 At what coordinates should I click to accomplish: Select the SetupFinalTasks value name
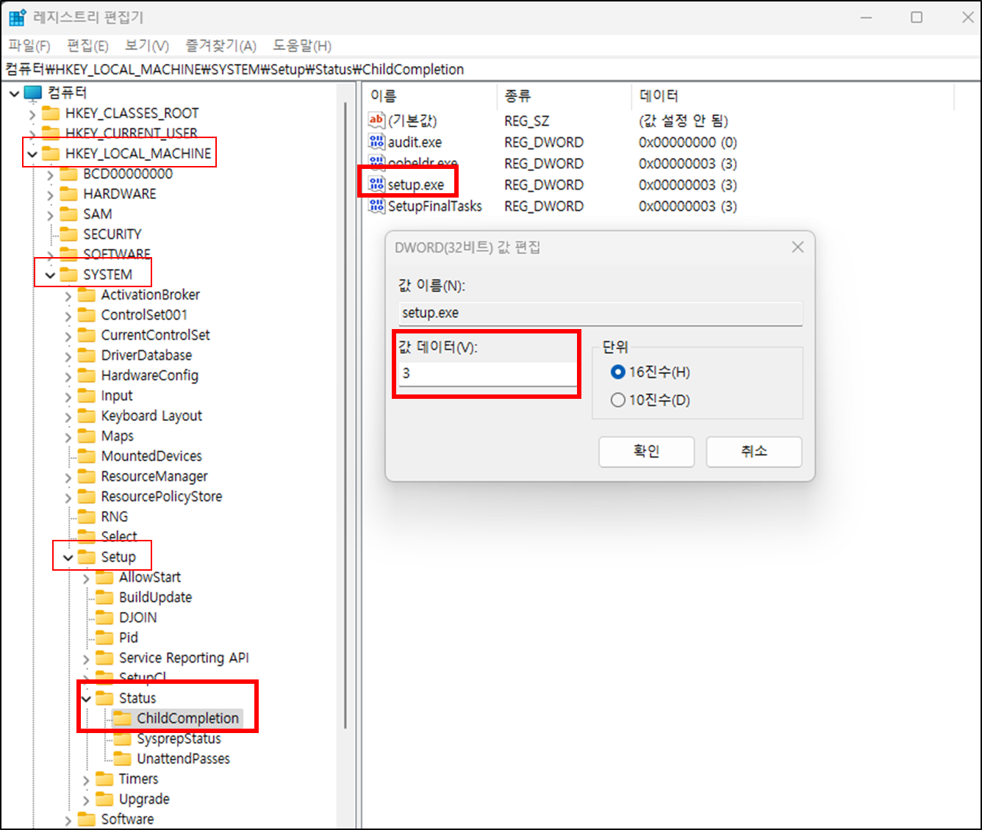(x=435, y=206)
